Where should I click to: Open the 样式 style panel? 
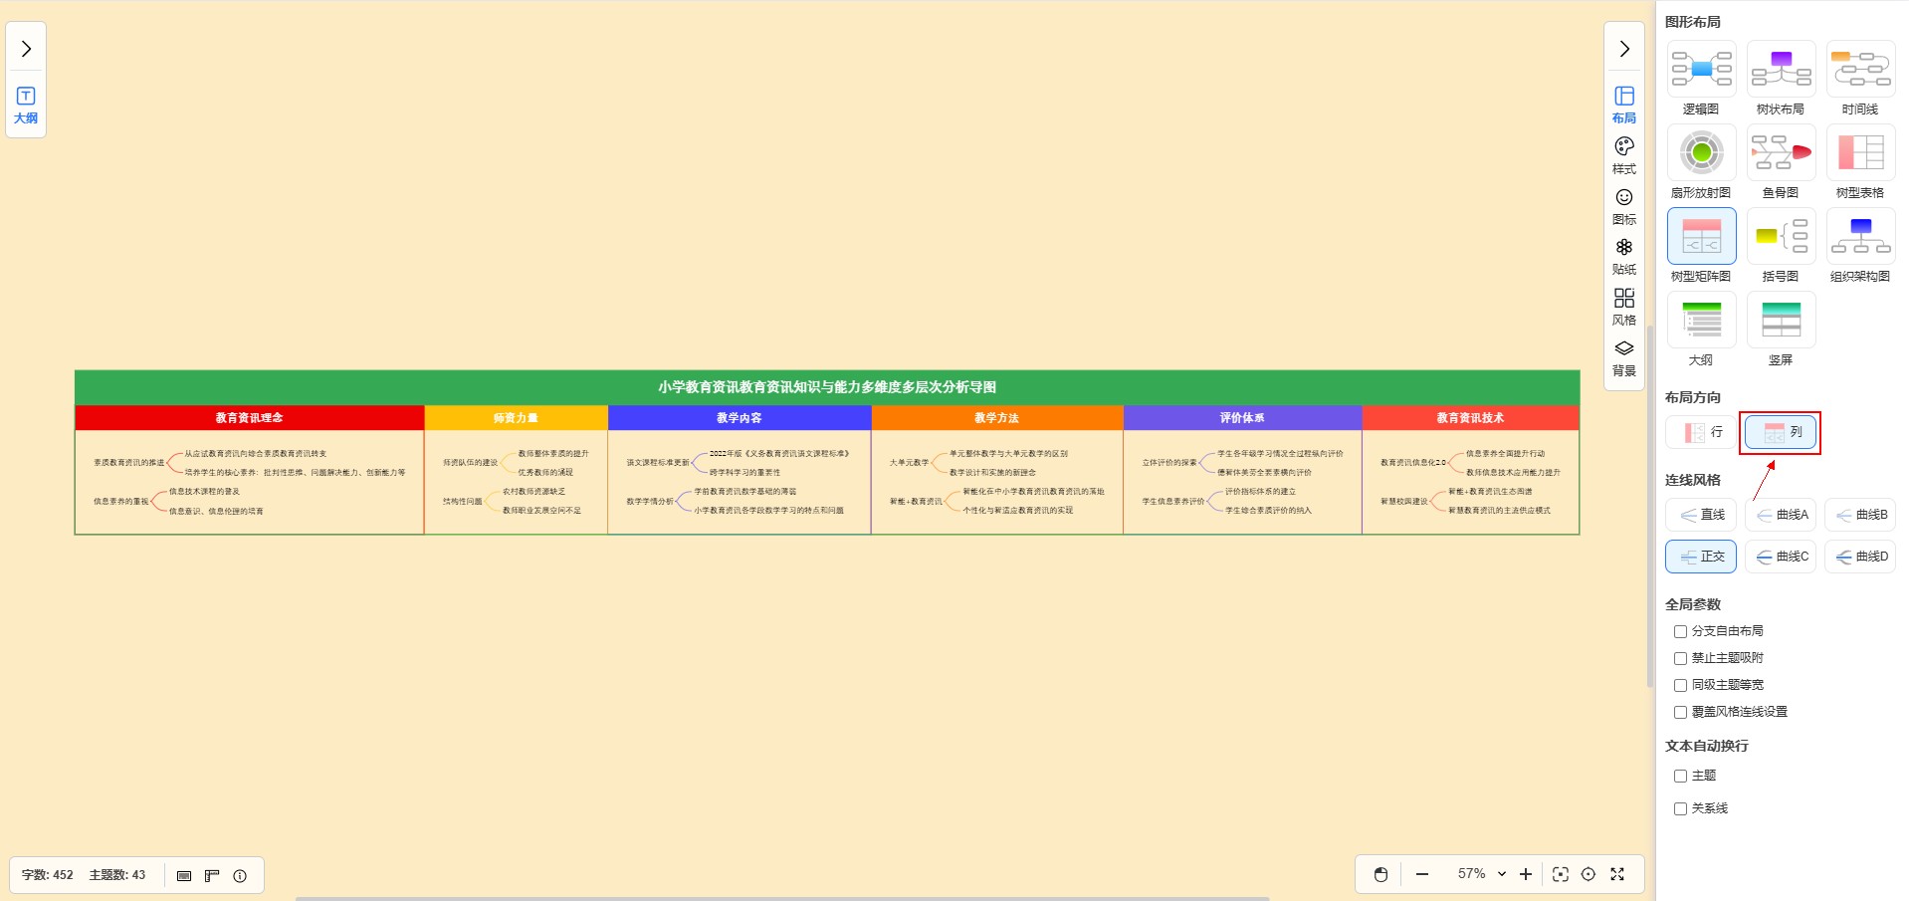pyautogui.click(x=1623, y=155)
